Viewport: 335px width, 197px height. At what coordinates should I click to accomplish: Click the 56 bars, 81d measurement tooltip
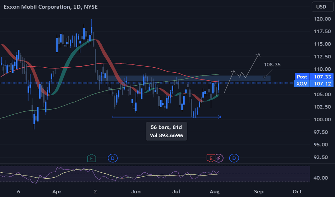[166, 131]
